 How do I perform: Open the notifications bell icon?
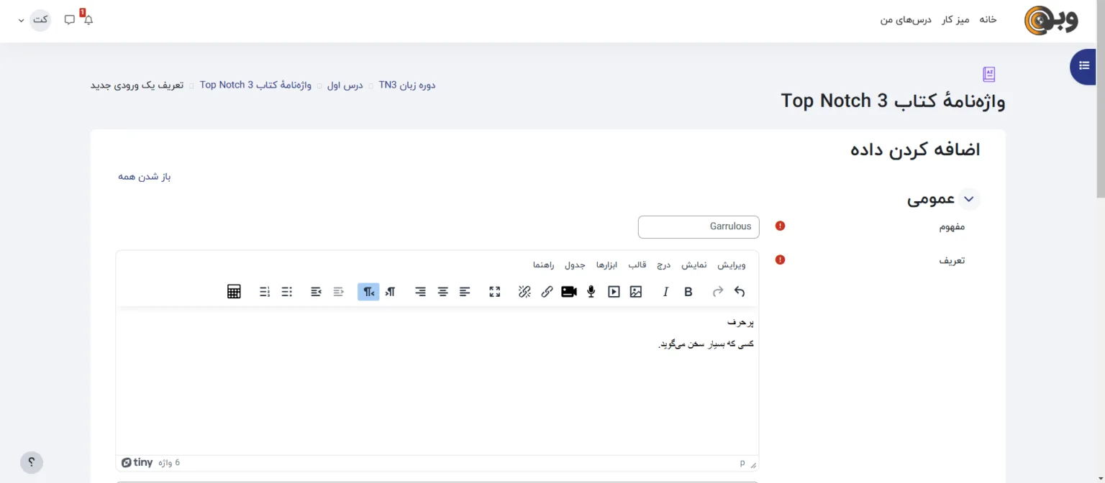[x=88, y=19]
